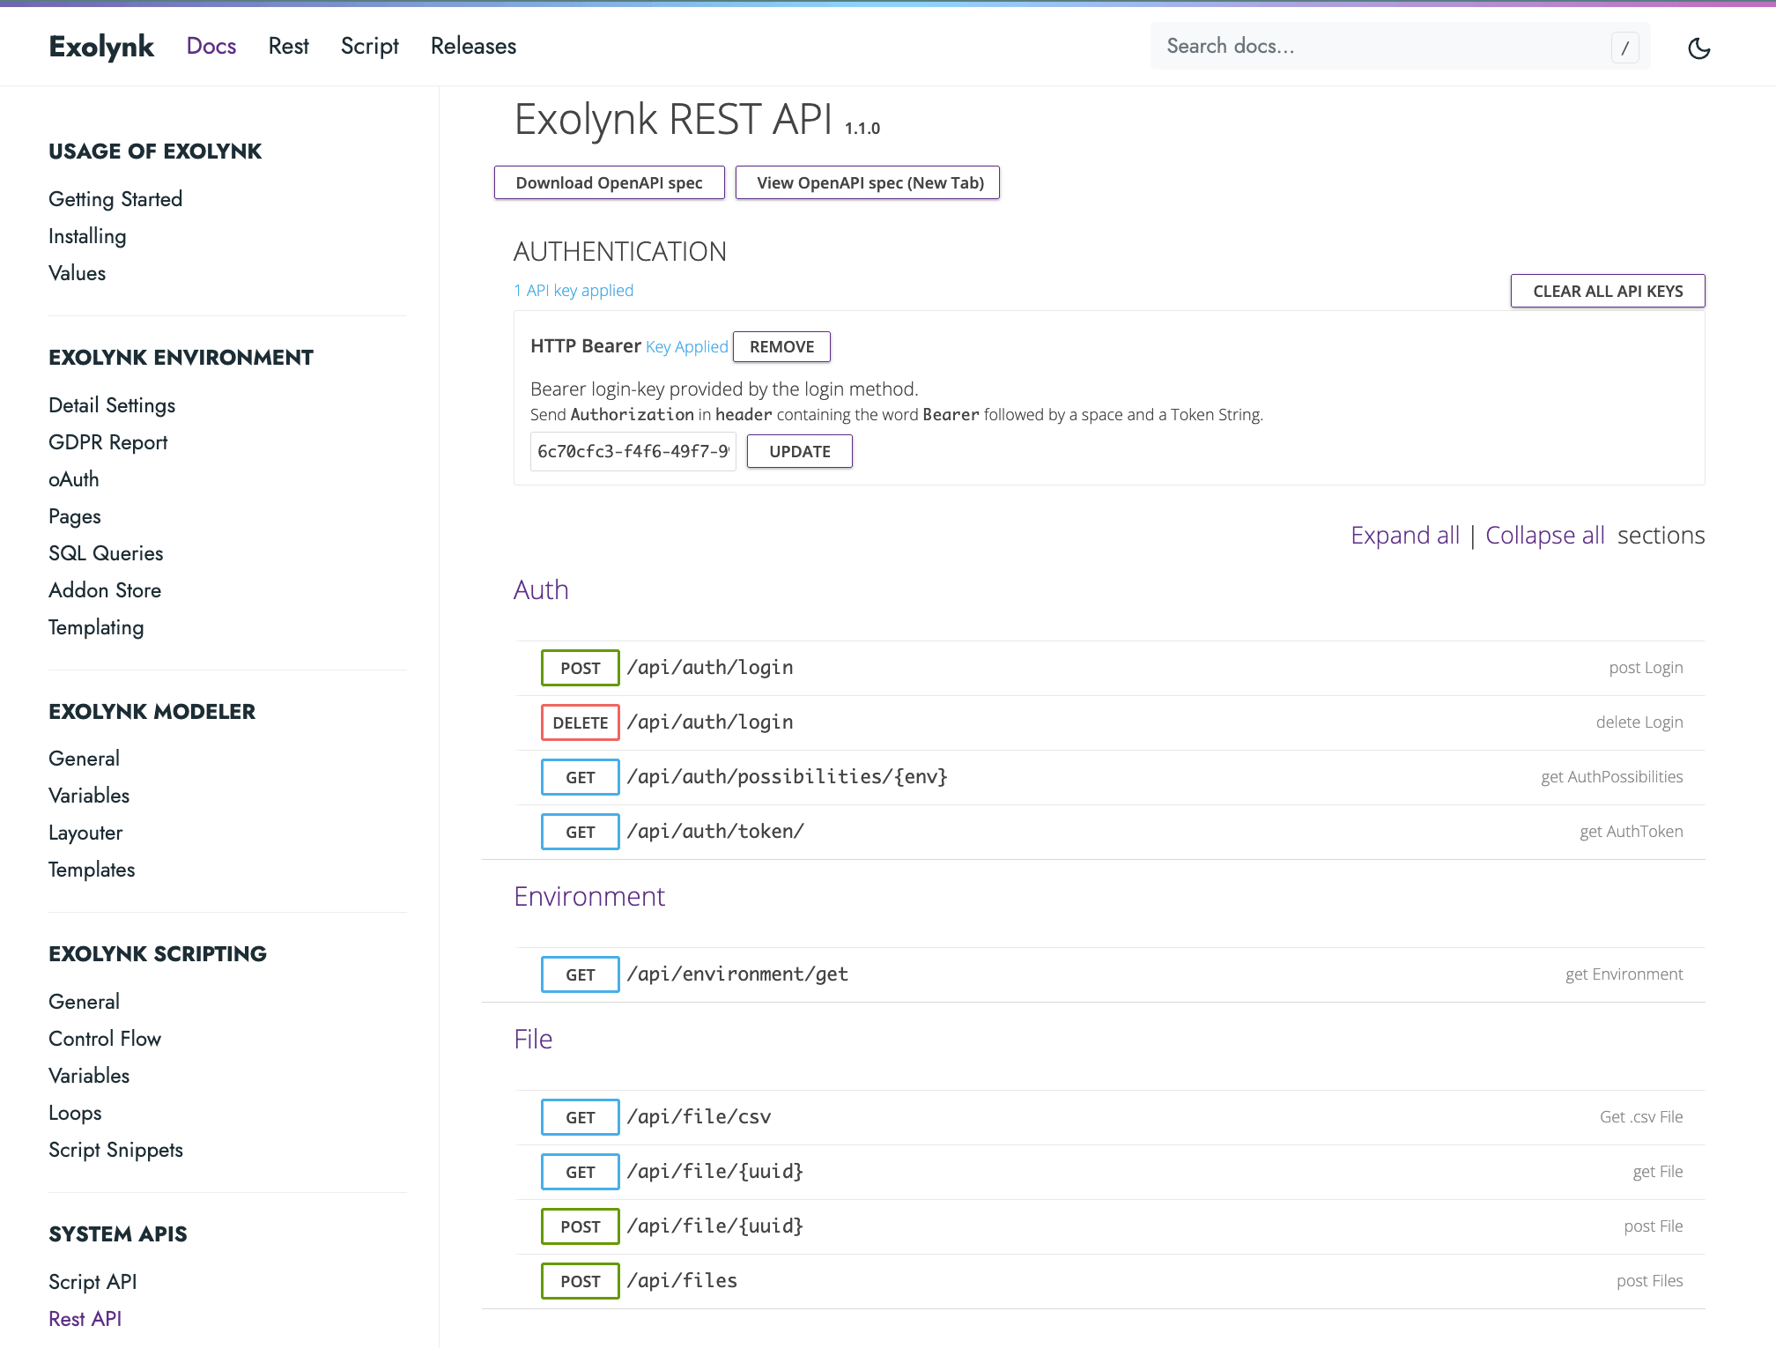Click 'post Files' description
This screenshot has height=1348, width=1776.
(1649, 1280)
